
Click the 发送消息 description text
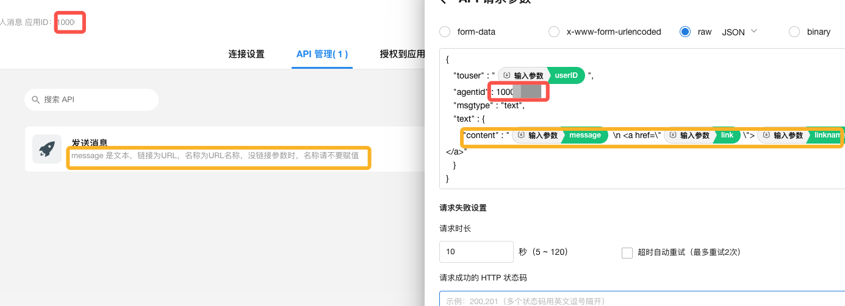click(x=215, y=156)
